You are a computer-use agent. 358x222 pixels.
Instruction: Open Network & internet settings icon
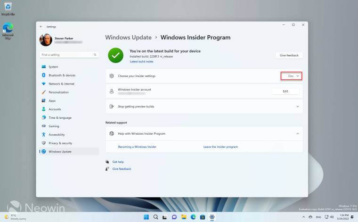pyautogui.click(x=44, y=84)
